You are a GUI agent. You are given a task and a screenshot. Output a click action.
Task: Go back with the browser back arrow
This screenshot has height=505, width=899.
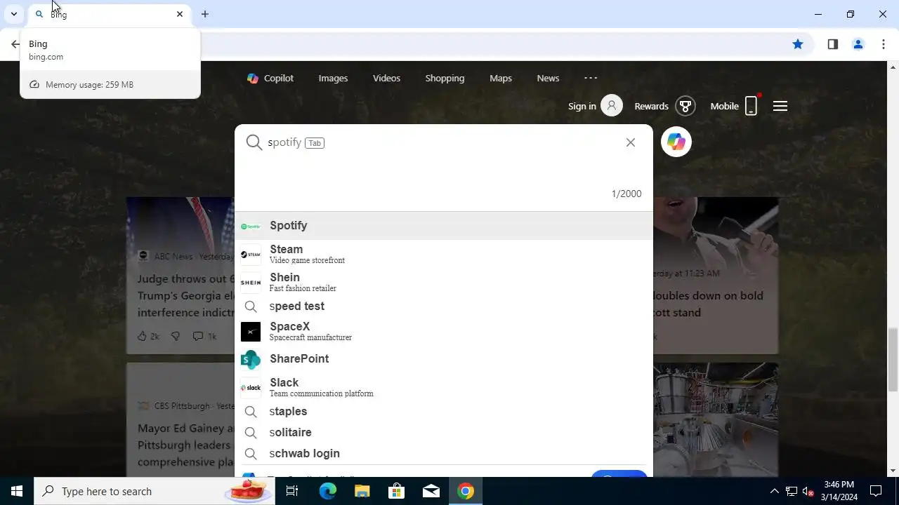tap(15, 44)
